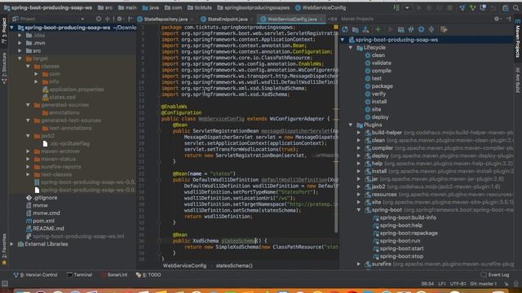
Task: Expand jaxb2 plugin node in Maven panel
Action: pos(359,186)
